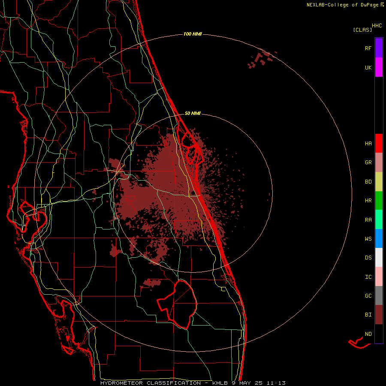Click the 11:13 timestamp
The width and height of the screenshot is (386, 386).
click(x=276, y=383)
